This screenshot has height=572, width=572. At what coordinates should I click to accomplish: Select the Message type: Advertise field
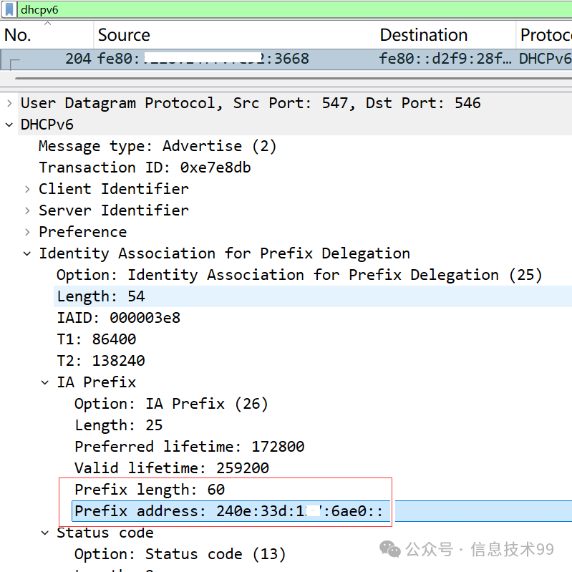pos(157,146)
